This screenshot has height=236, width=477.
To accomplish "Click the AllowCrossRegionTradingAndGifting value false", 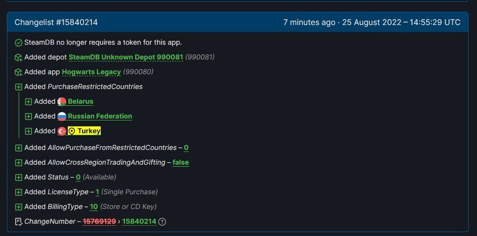I will pyautogui.click(x=181, y=162).
